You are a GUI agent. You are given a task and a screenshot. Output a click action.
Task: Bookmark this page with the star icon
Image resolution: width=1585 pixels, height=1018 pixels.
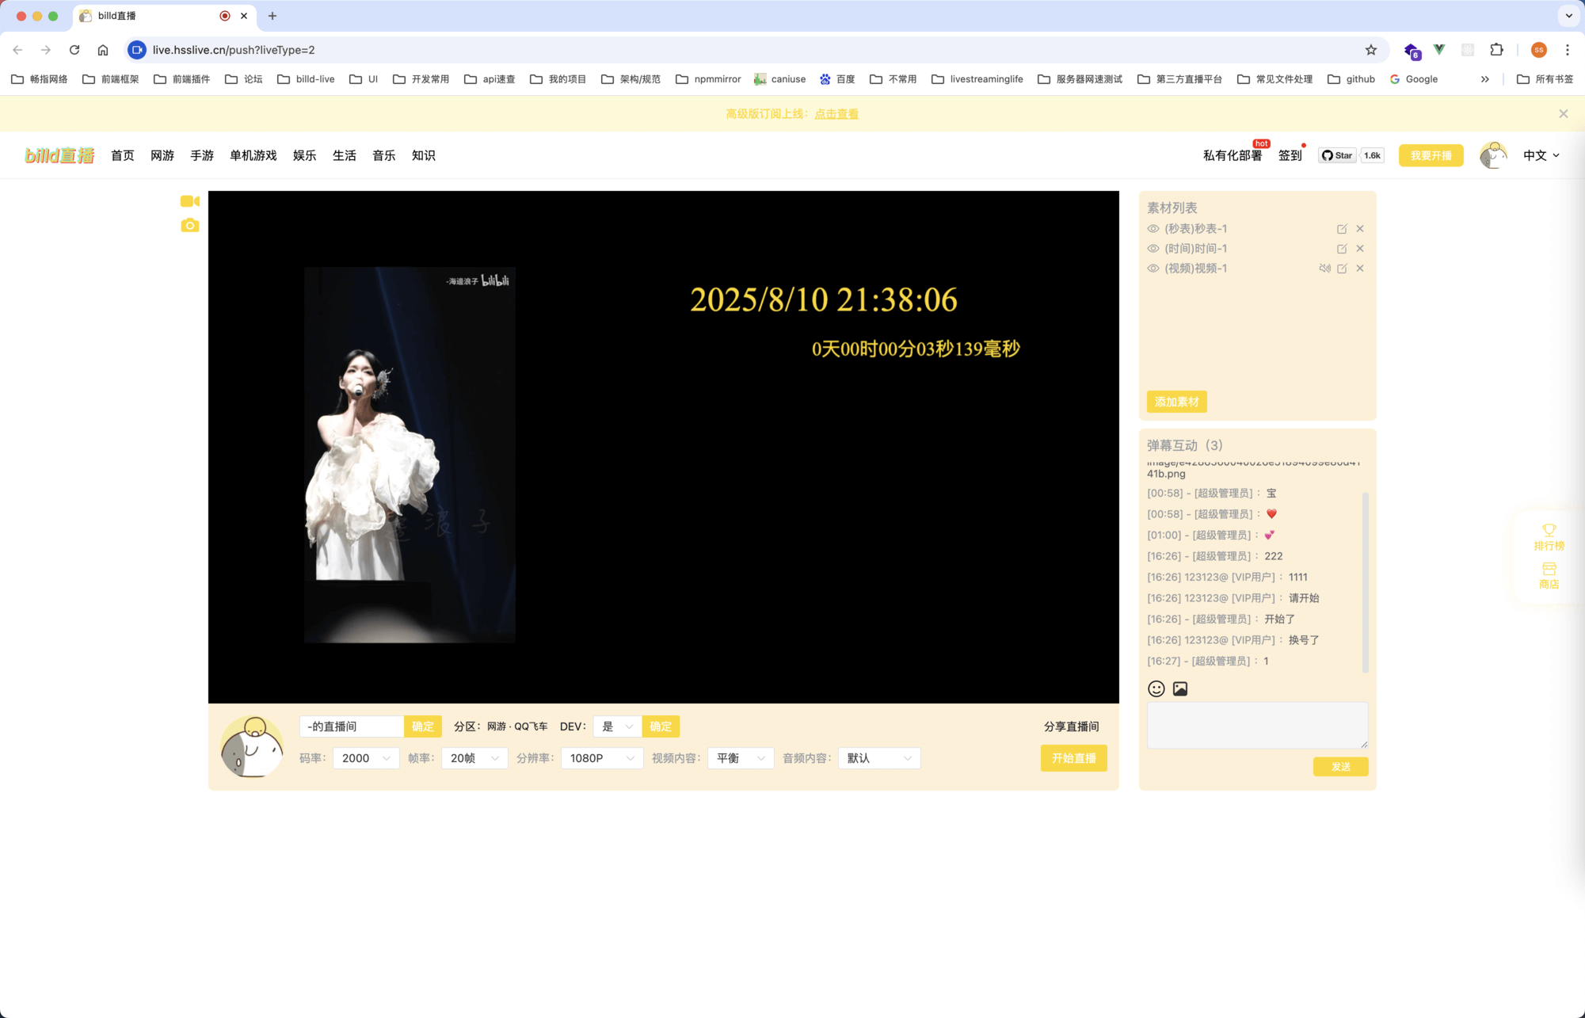[x=1371, y=50]
